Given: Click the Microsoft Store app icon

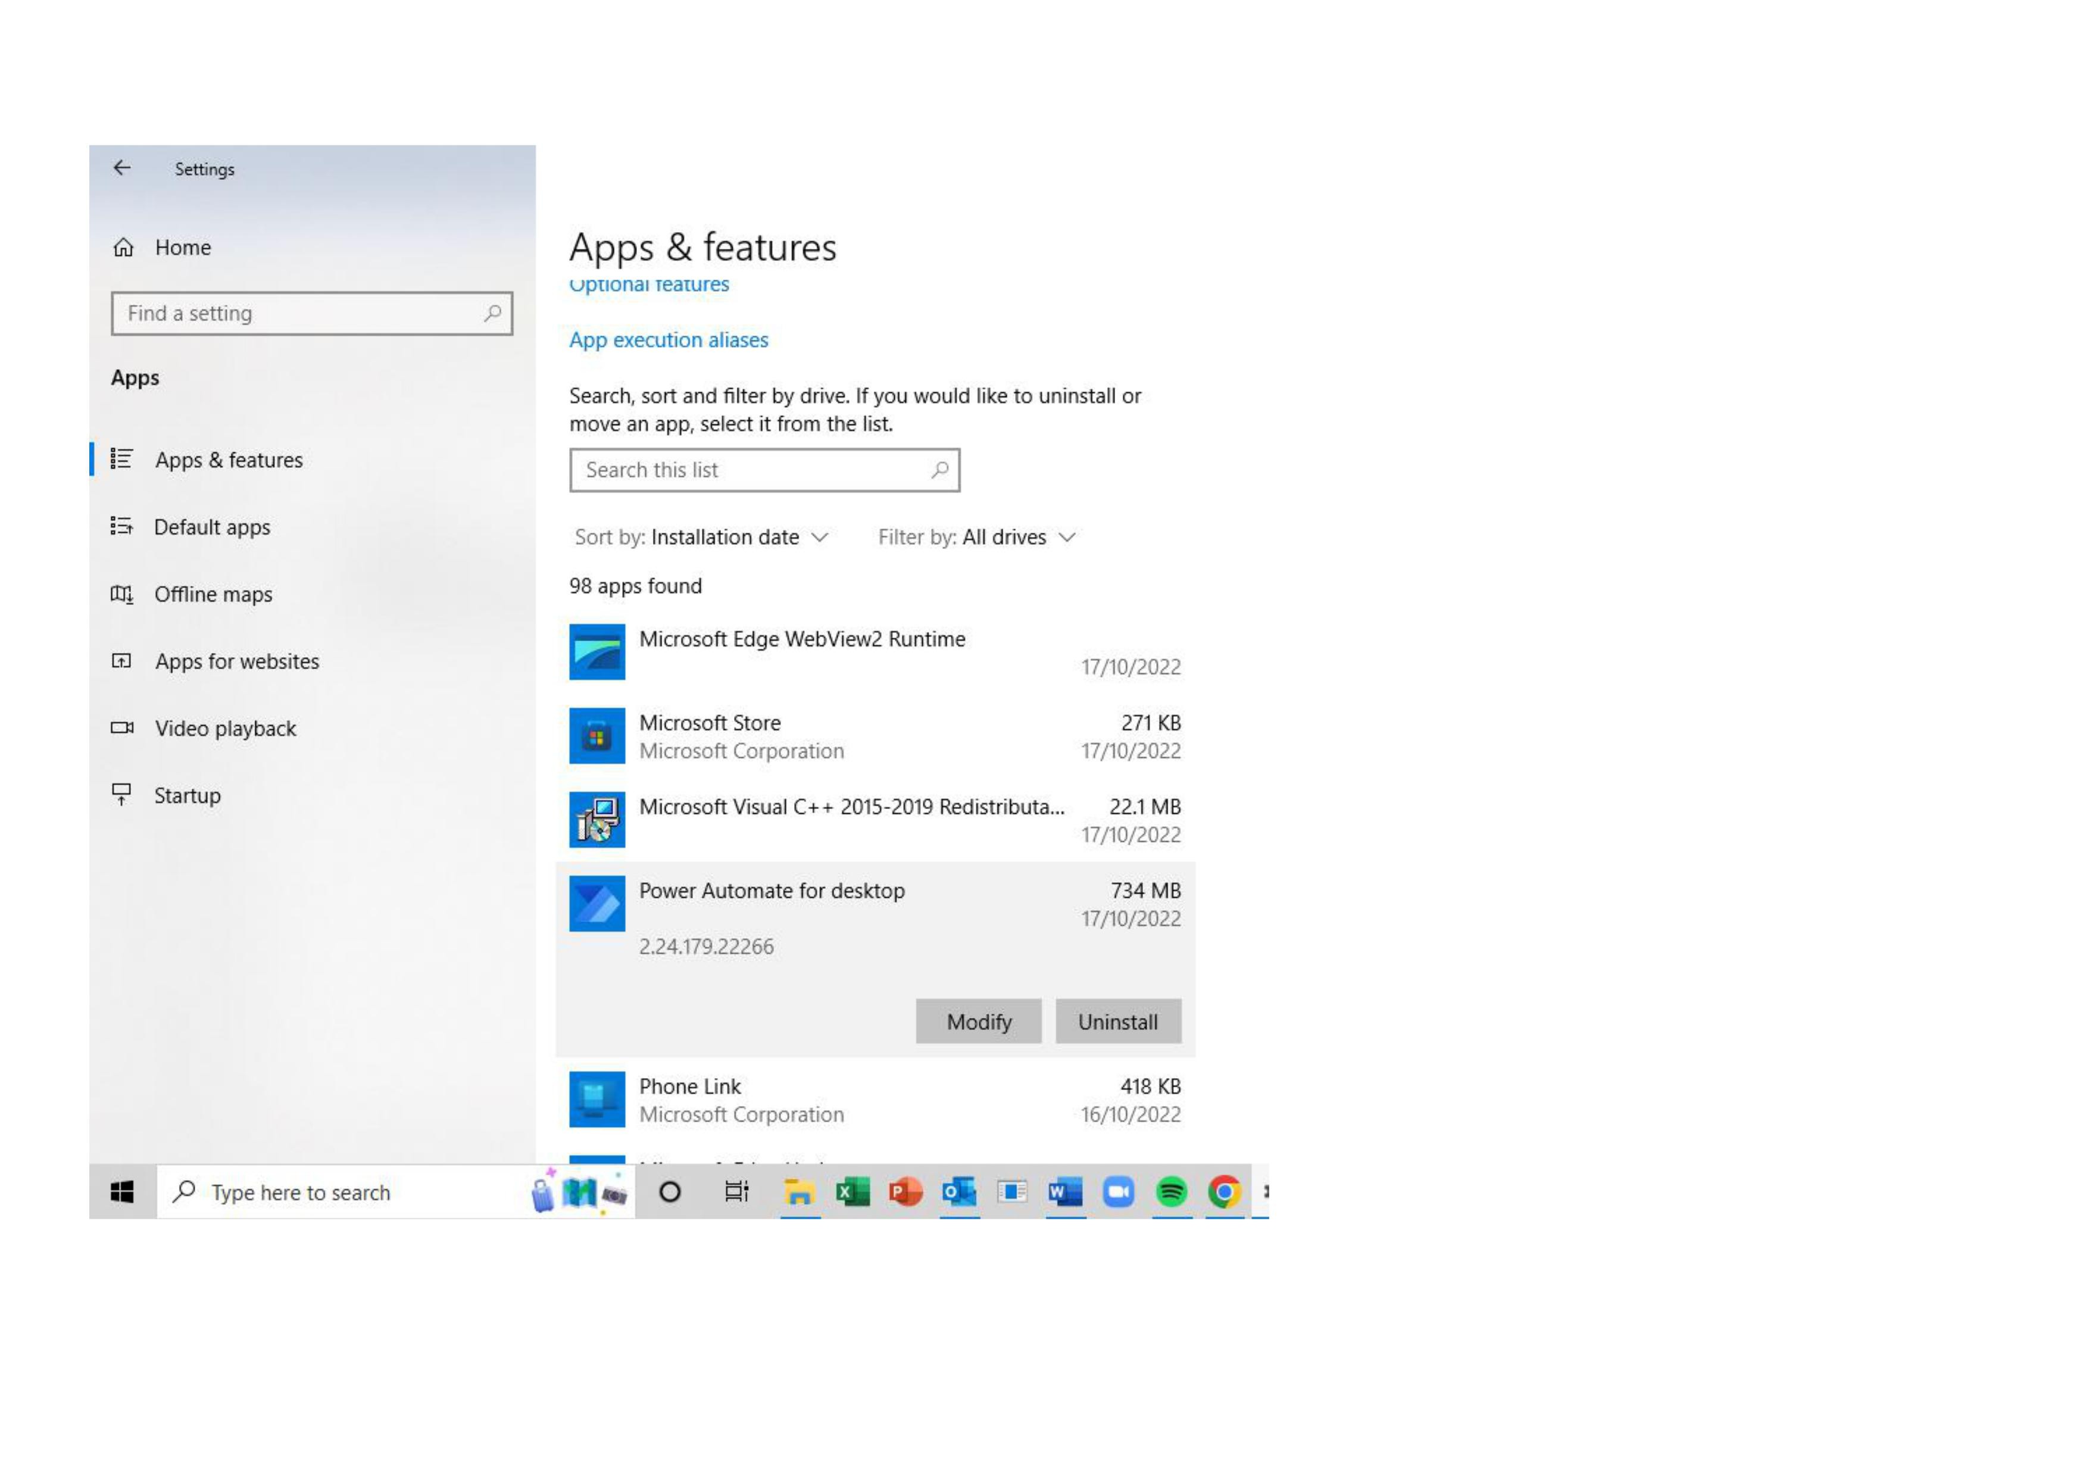Looking at the screenshot, I should click(597, 735).
